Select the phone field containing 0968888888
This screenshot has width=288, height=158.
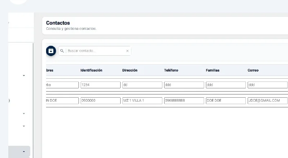point(184,101)
